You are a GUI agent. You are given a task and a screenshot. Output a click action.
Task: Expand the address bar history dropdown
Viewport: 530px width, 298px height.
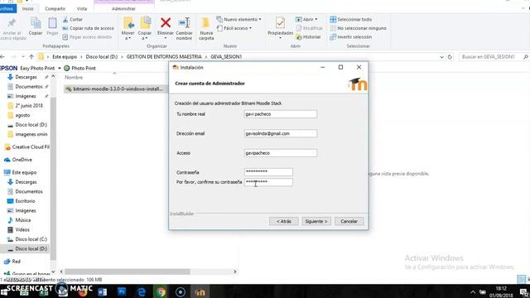(x=441, y=57)
